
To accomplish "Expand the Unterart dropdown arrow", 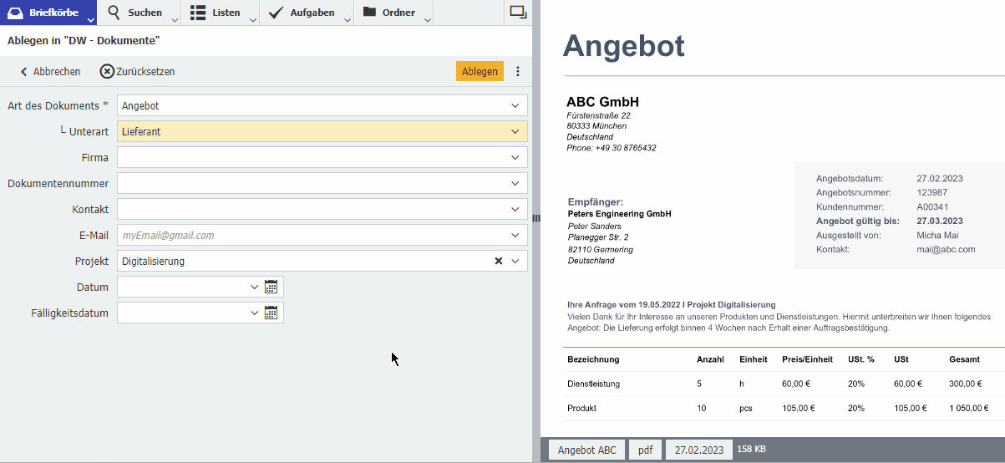I will click(x=515, y=132).
